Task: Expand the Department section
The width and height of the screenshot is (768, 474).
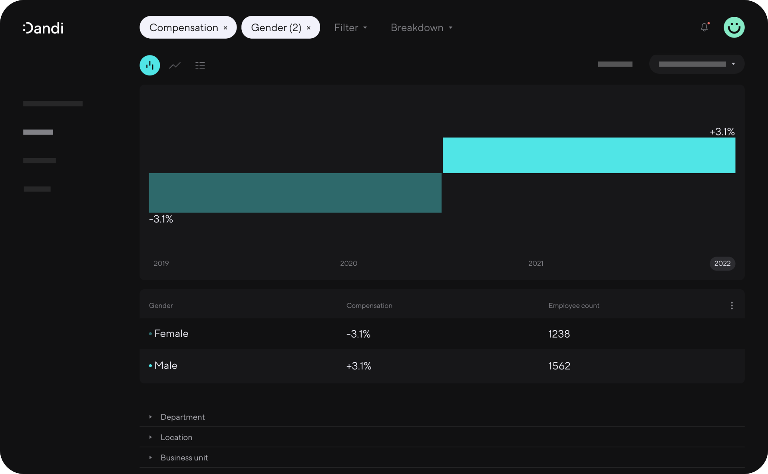Action: pyautogui.click(x=183, y=417)
